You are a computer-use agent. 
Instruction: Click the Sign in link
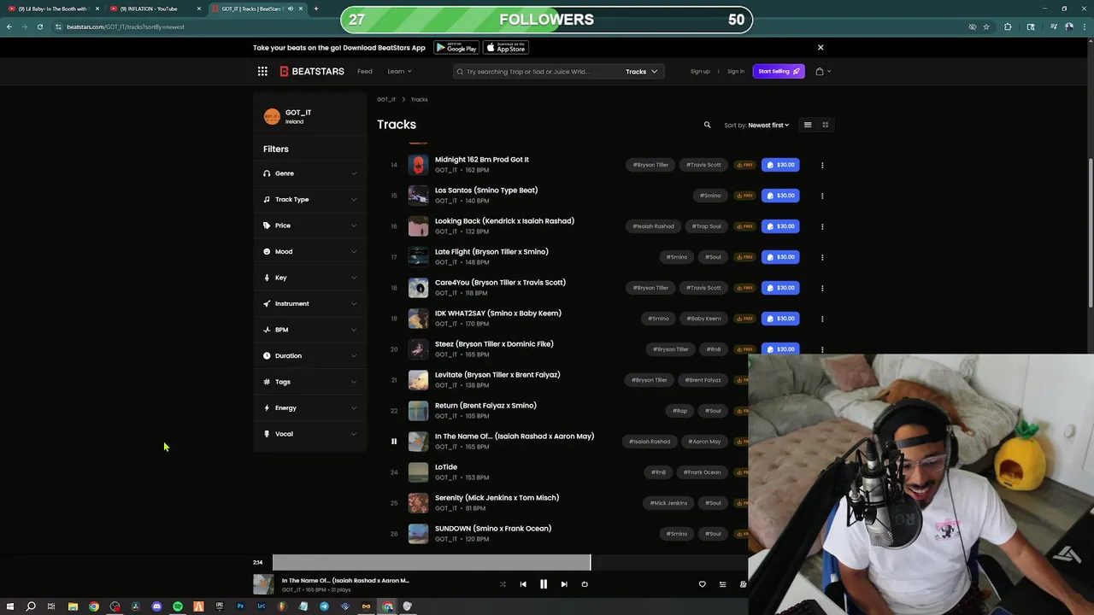[x=736, y=72]
